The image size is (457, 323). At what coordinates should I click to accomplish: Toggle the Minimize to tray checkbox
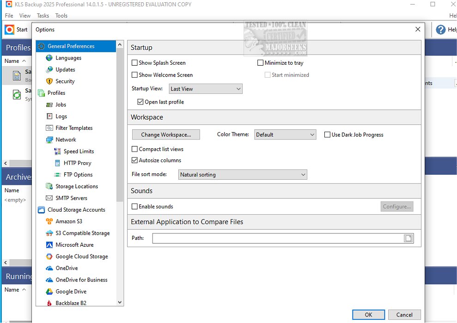260,63
